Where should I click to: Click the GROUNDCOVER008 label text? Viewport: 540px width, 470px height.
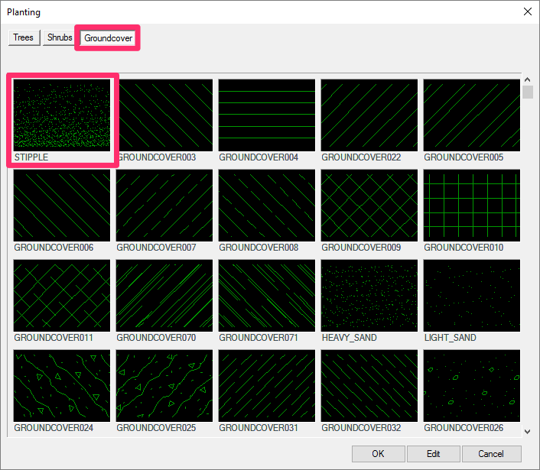(259, 248)
